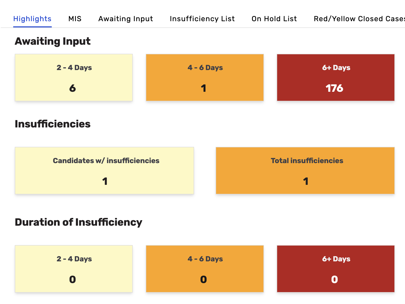Open Duration of Insufficiency 2 - 4 Days card
Image resolution: width=405 pixels, height=304 pixels.
[x=74, y=269]
